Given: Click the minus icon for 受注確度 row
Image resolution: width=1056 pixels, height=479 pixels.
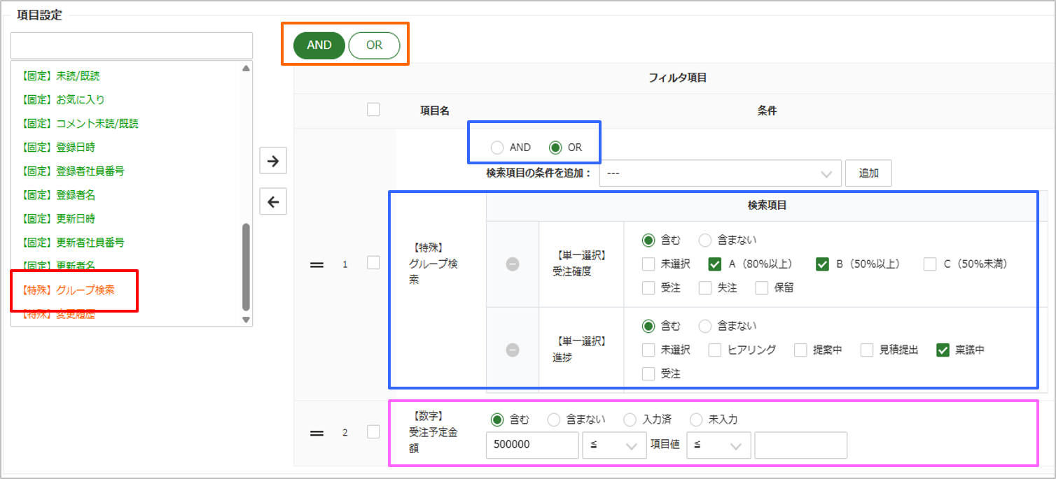Looking at the screenshot, I should tap(513, 264).
